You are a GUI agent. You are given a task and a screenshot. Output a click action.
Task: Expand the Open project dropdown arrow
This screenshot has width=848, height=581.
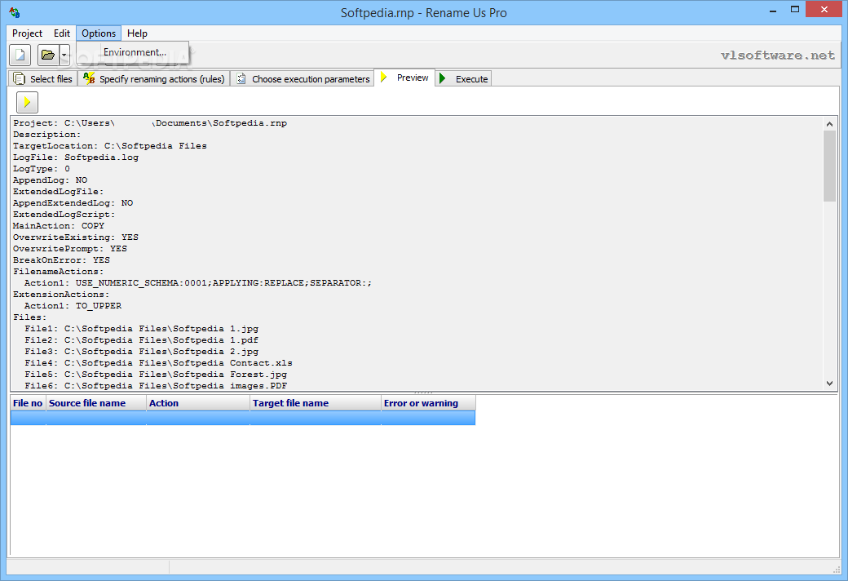pos(64,55)
